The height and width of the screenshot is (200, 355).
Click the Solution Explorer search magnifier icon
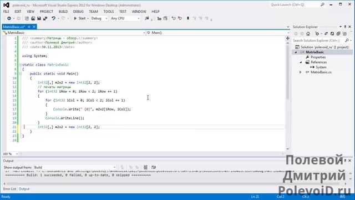347,41
